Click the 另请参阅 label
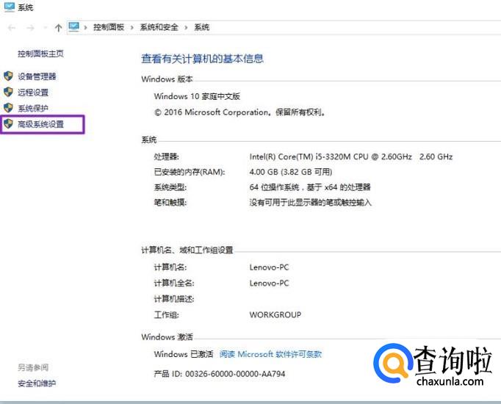Screen dimensions: 501x404 click(x=33, y=367)
